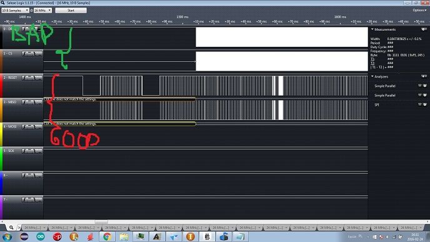Open Eclipse icon in taskbar

(x=24, y=236)
